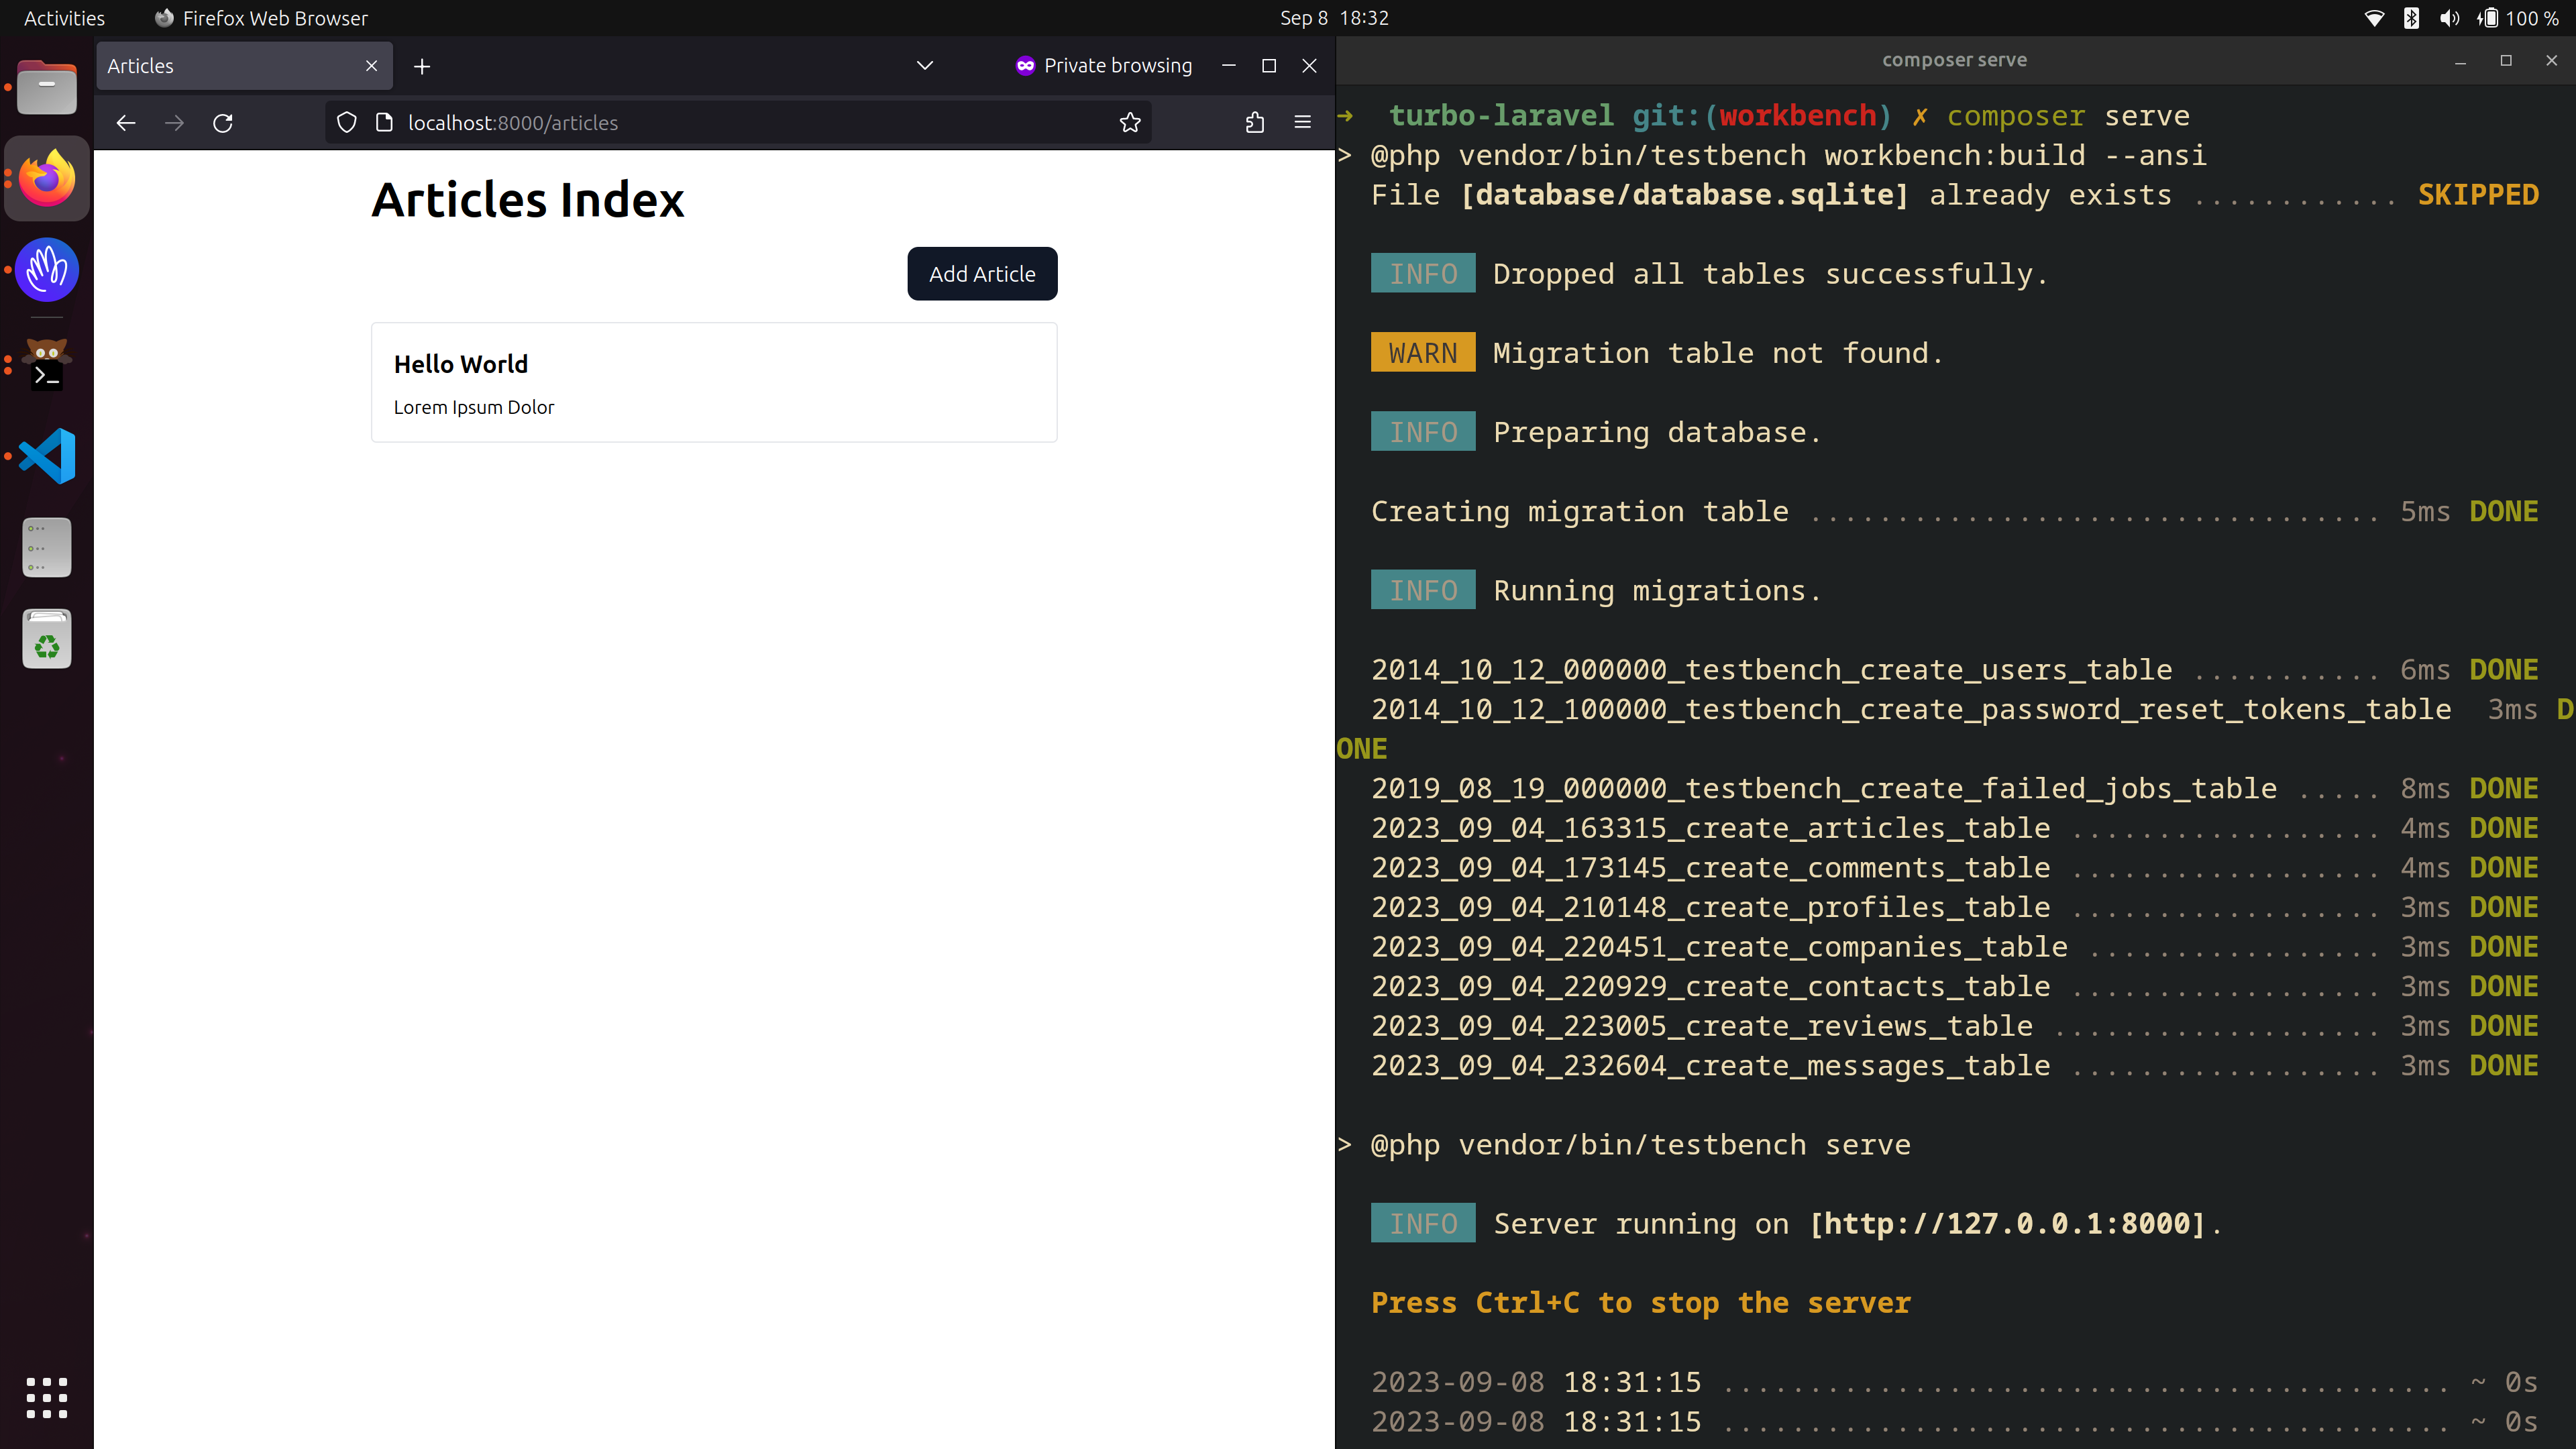The image size is (2576, 1449).
Task: Click the Add Article button
Action: click(982, 273)
